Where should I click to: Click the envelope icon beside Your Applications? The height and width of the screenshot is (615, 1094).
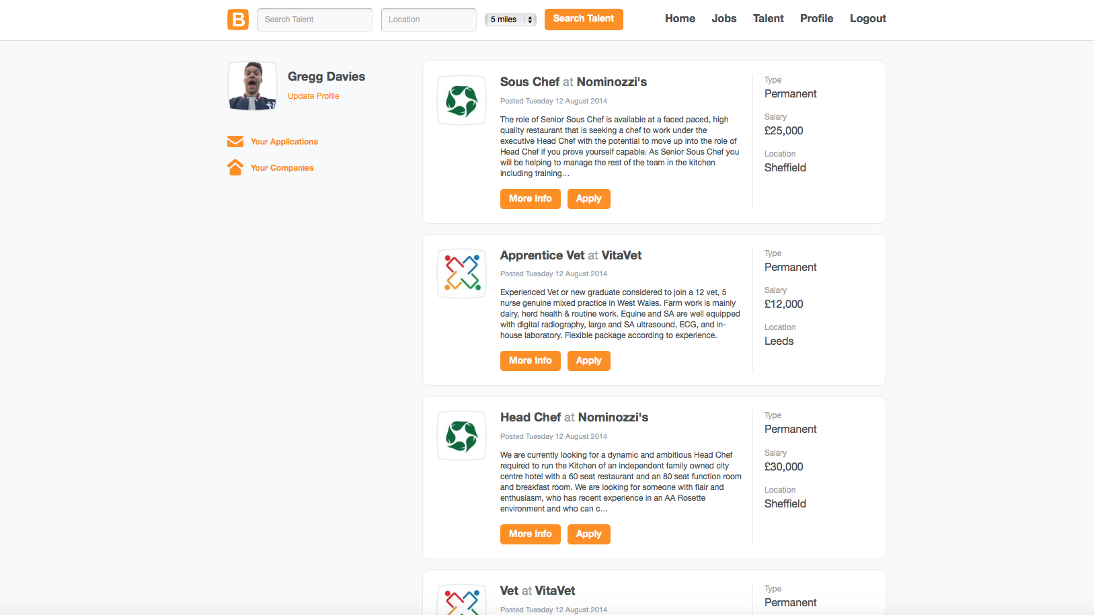pos(235,142)
